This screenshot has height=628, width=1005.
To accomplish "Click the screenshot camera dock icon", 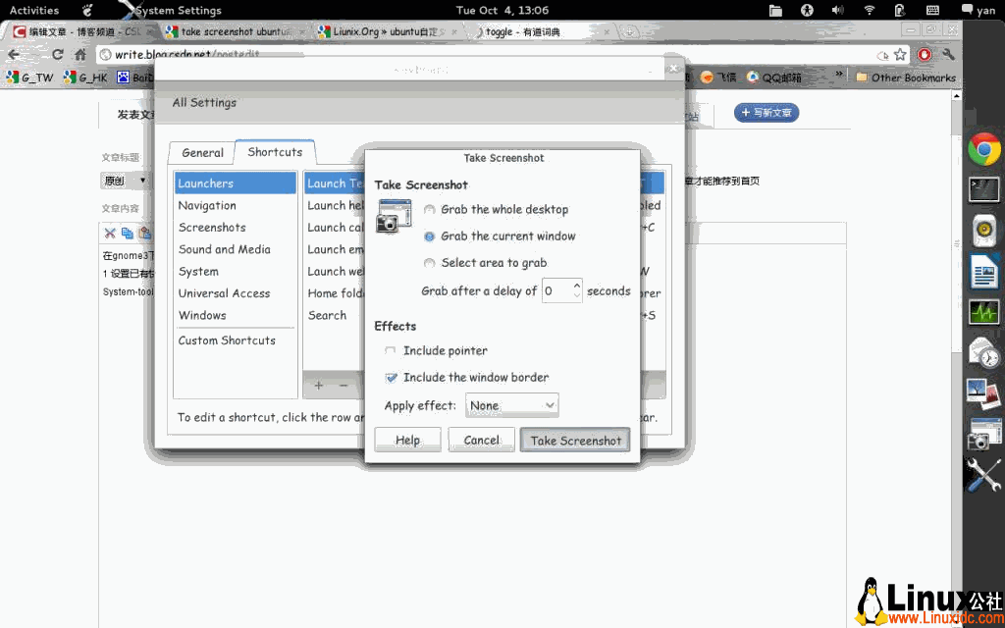I will click(984, 433).
